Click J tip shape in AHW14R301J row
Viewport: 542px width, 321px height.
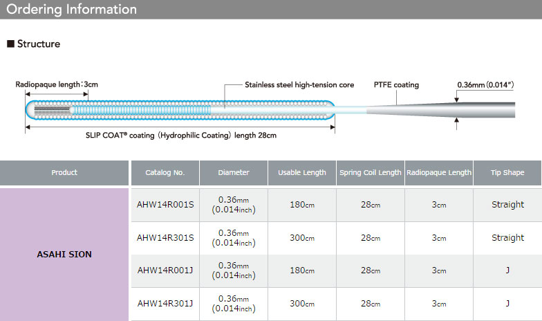tap(507, 304)
